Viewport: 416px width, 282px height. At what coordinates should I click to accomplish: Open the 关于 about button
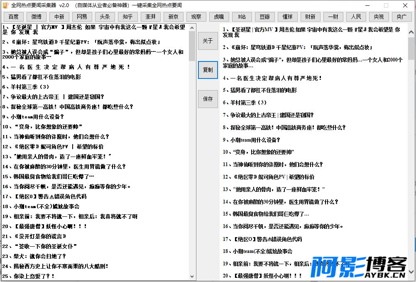pos(208,41)
